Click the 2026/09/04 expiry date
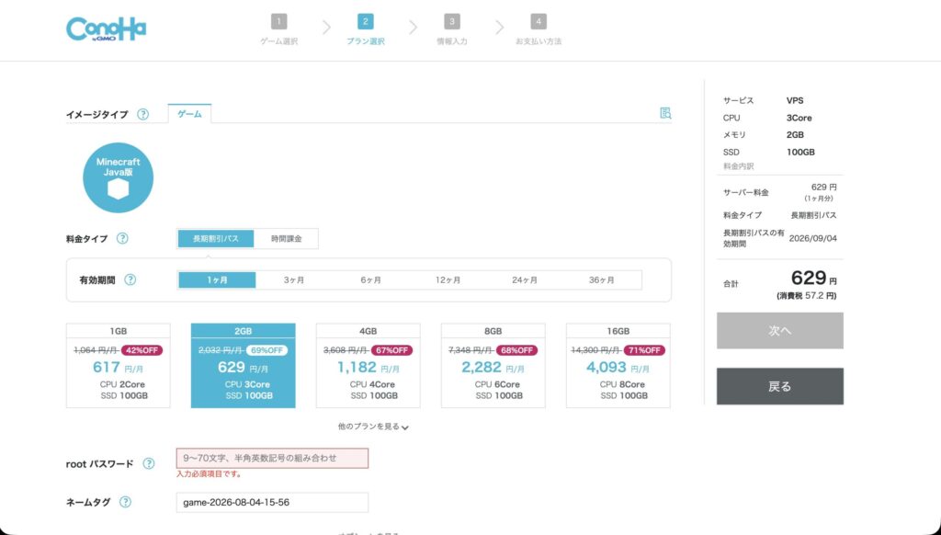This screenshot has height=535, width=941. pos(812,238)
